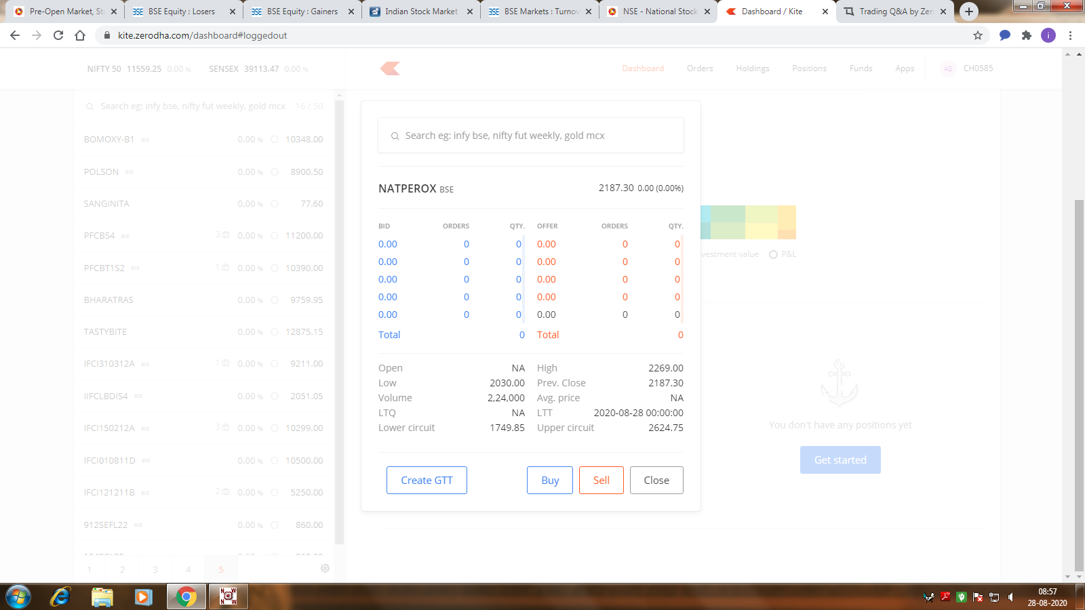Select the TASTYBITE watchlist row
Image resolution: width=1085 pixels, height=610 pixels.
(x=203, y=332)
